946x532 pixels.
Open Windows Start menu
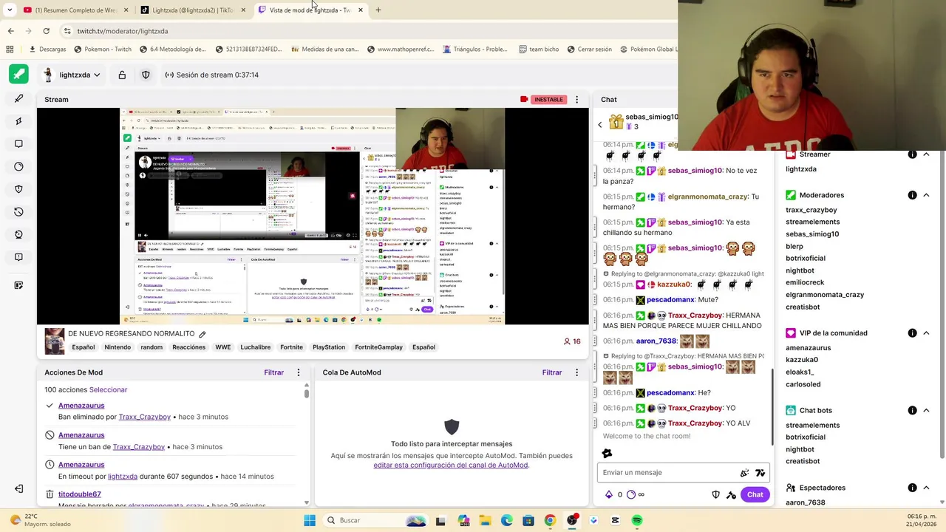point(310,520)
